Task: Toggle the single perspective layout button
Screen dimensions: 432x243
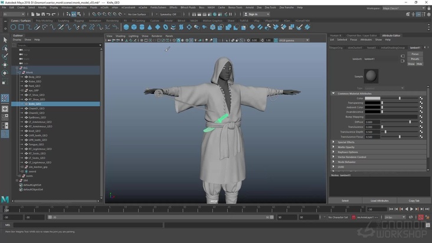Action: click(5, 109)
